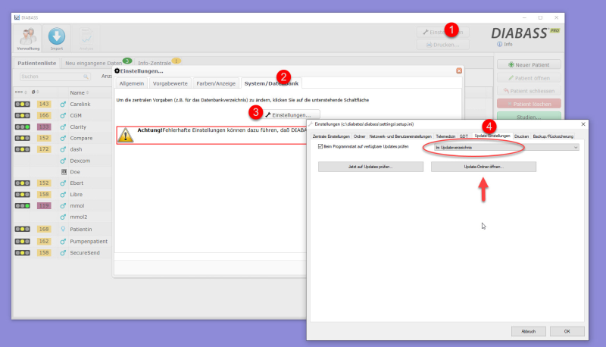Switch to the Vorgabewerte tab
606x347 pixels.
coord(169,83)
